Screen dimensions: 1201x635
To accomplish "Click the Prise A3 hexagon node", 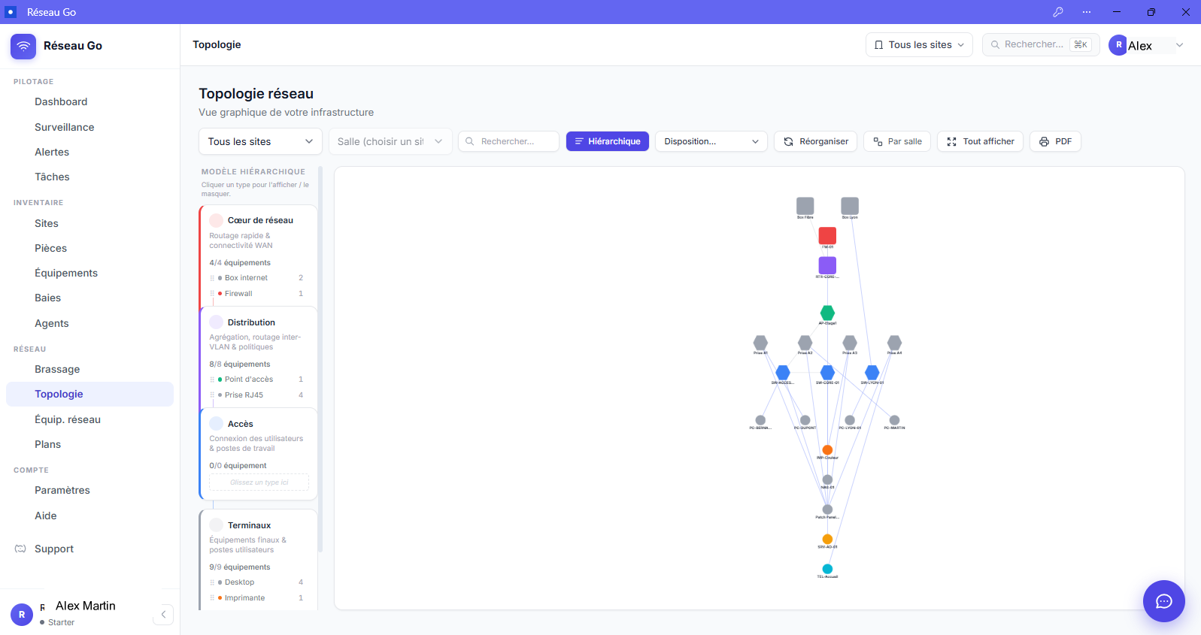I will (x=850, y=343).
